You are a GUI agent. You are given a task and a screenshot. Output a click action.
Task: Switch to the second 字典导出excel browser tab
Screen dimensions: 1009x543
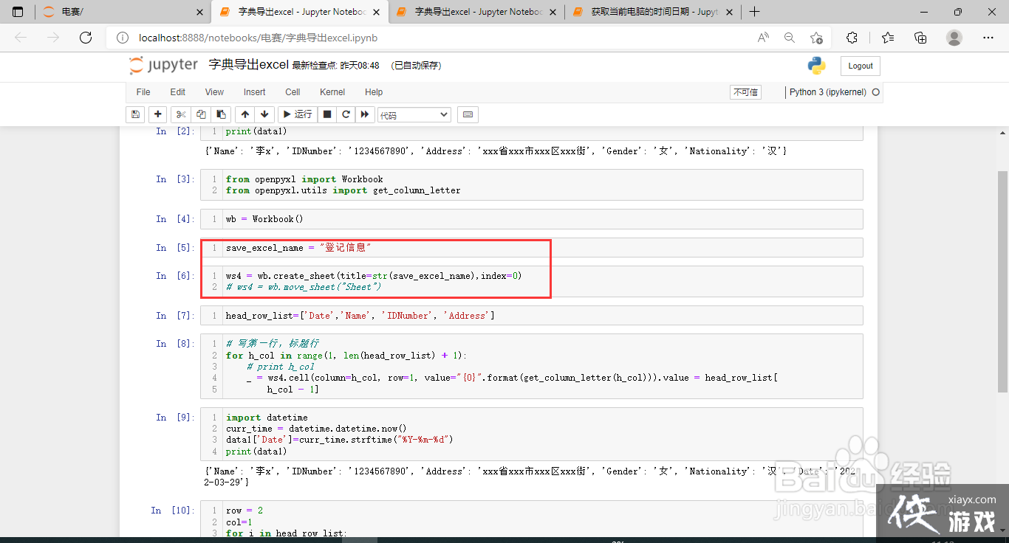coord(476,12)
